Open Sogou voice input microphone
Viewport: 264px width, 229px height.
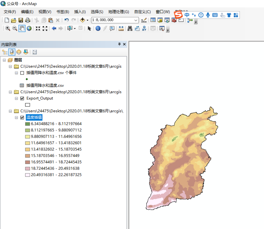pyautogui.click(x=208, y=15)
